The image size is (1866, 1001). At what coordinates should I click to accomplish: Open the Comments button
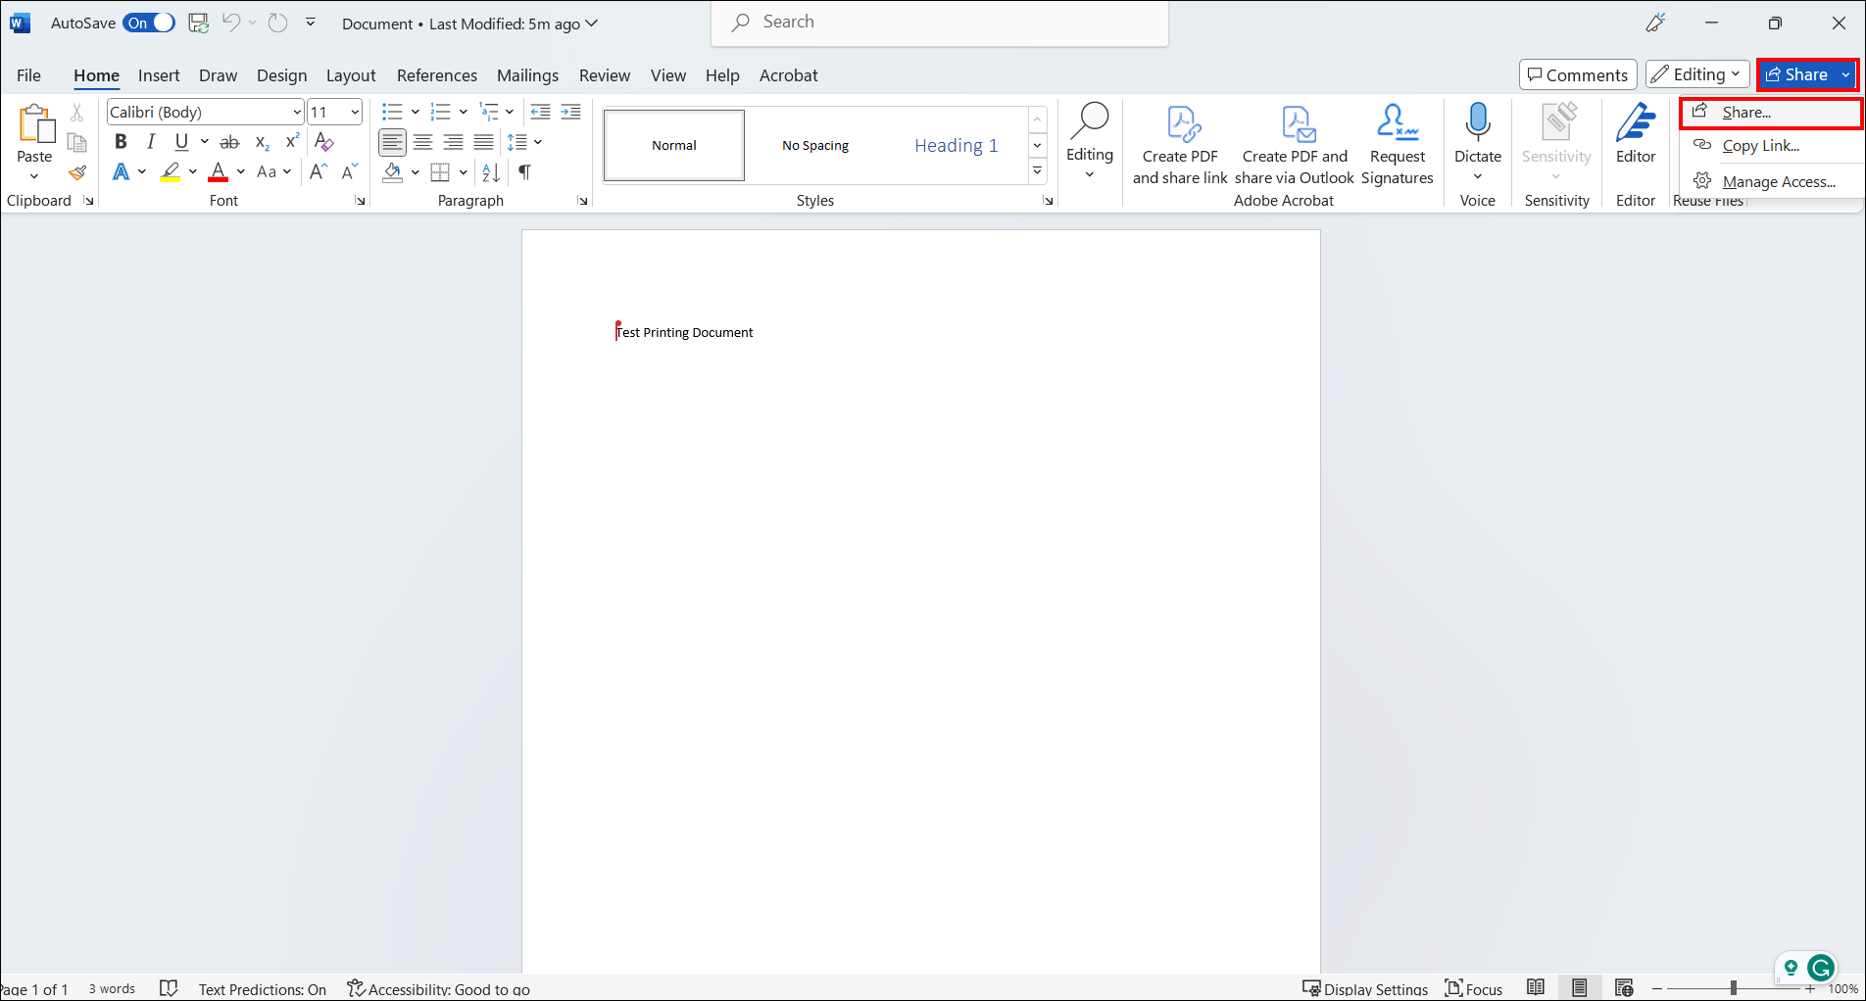coord(1578,74)
